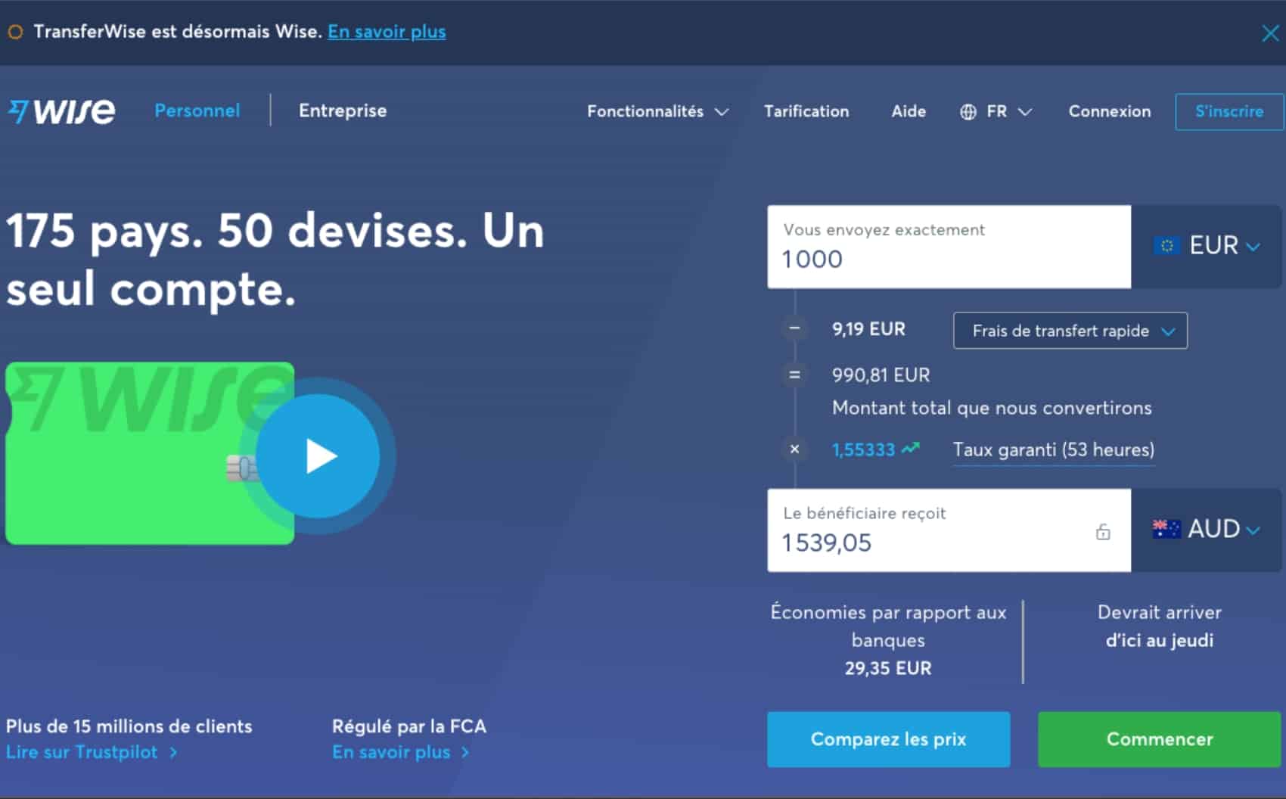Click the green Wise card thumbnail

[150, 453]
